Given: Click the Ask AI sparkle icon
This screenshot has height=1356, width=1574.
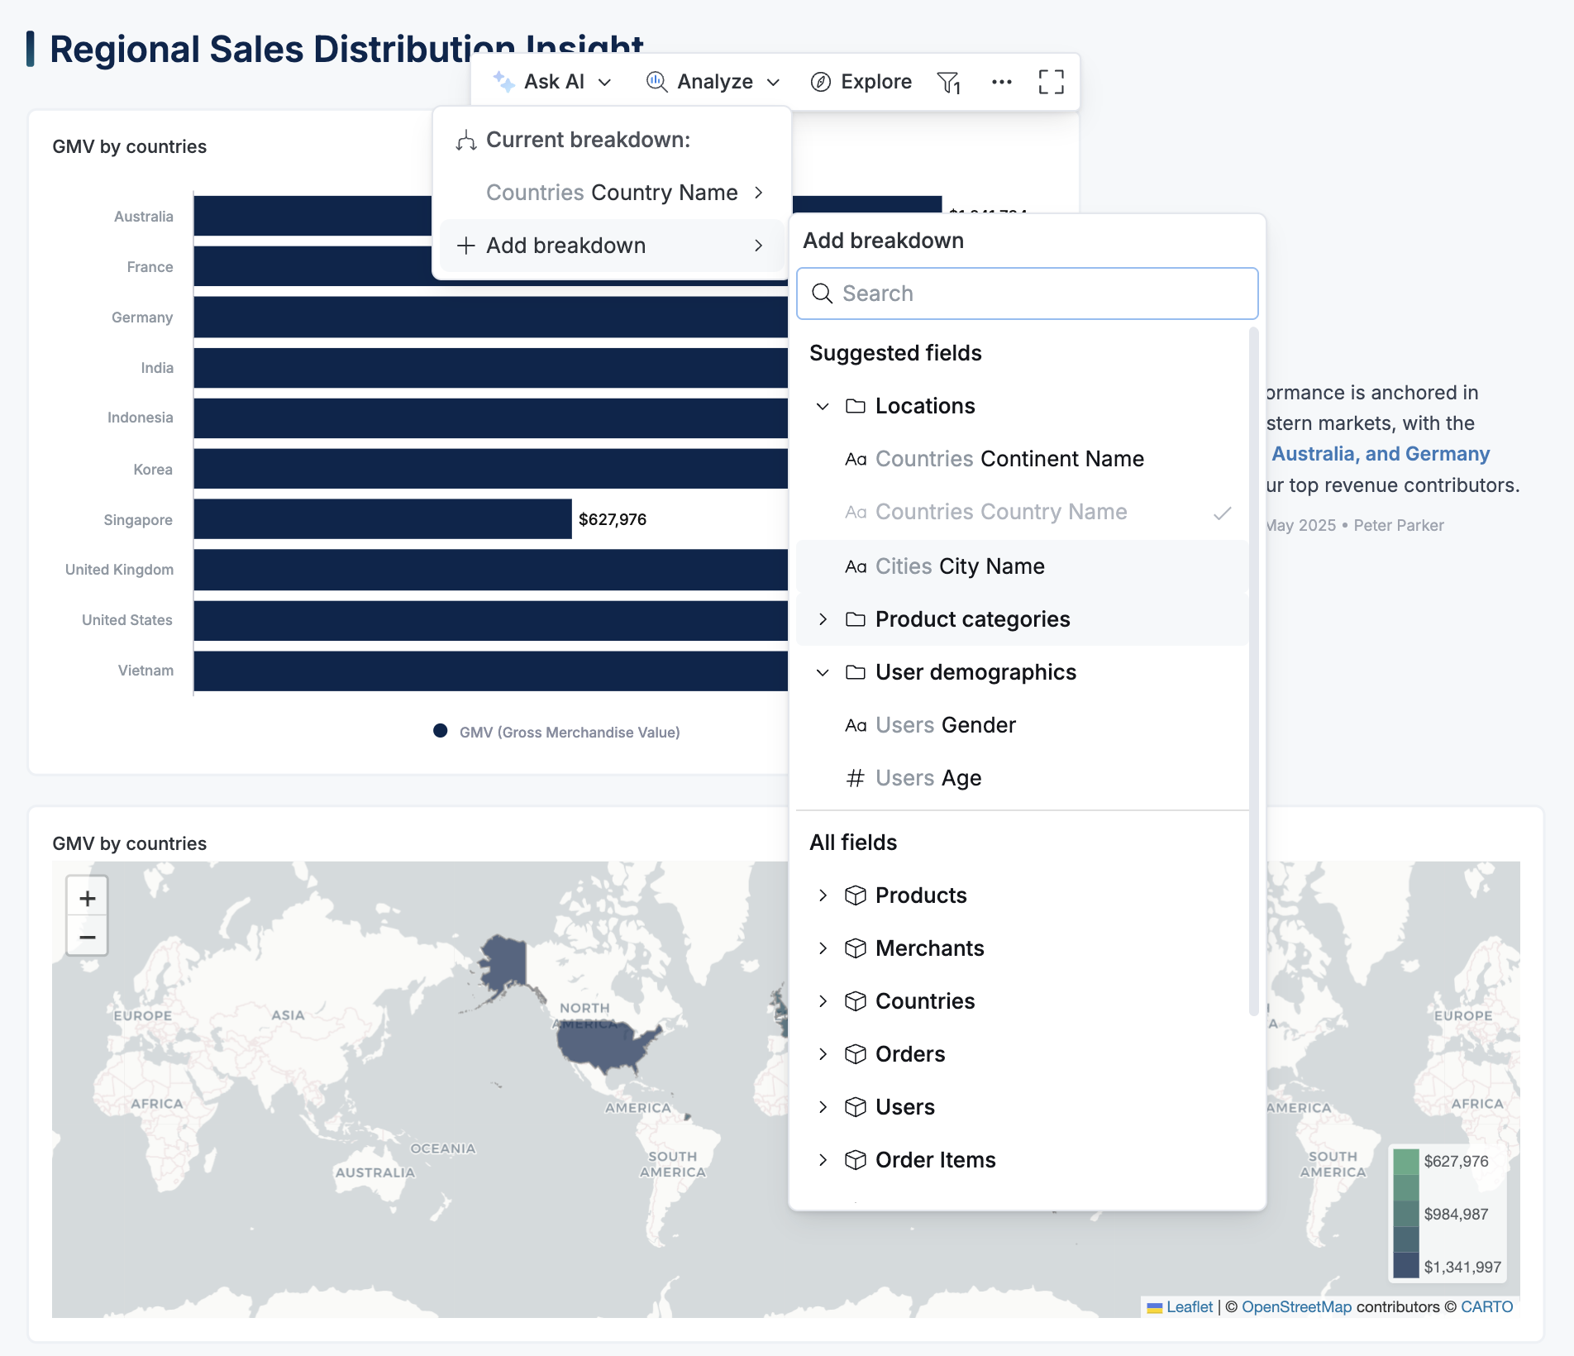Looking at the screenshot, I should click(x=504, y=82).
